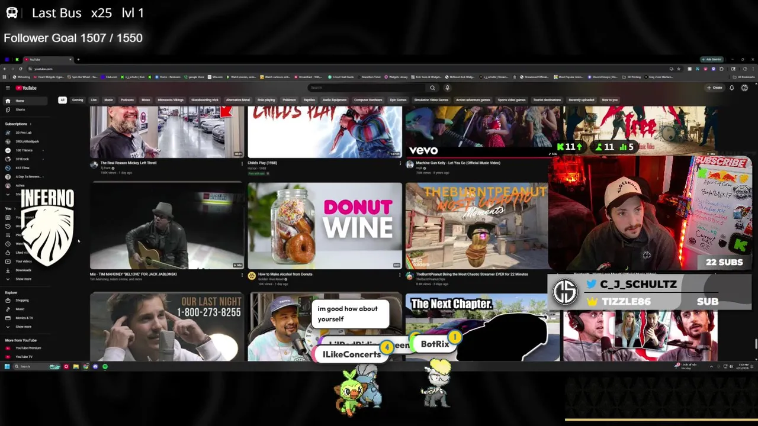Open the 612 Films subscription
Image resolution: width=758 pixels, height=426 pixels.
point(25,167)
